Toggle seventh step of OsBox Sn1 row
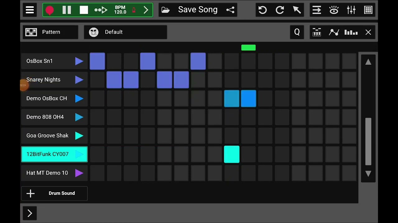This screenshot has height=223, width=398. pos(198,61)
